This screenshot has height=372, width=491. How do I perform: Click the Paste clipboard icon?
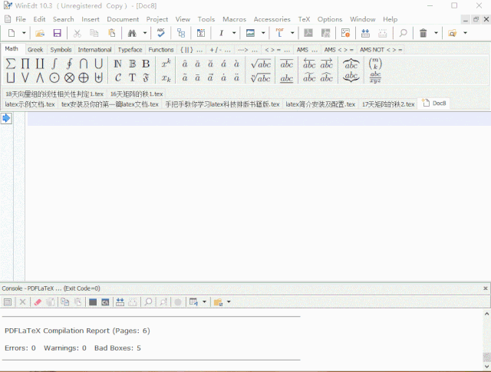click(112, 33)
